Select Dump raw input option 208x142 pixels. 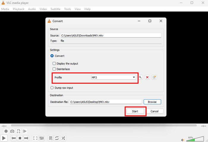[x=52, y=88]
